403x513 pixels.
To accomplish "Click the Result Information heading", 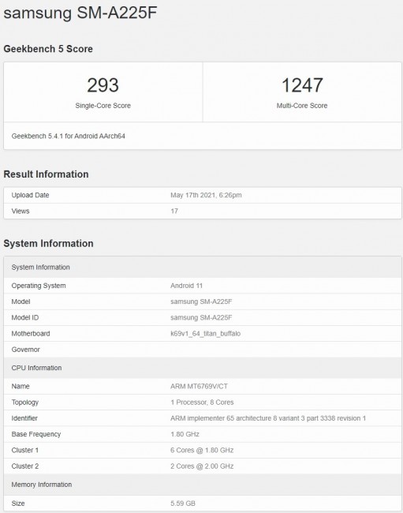I will (46, 174).
